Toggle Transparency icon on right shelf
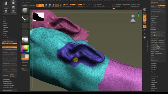Image resolution: width=168 pixels, height=94 pixels. point(145,30)
